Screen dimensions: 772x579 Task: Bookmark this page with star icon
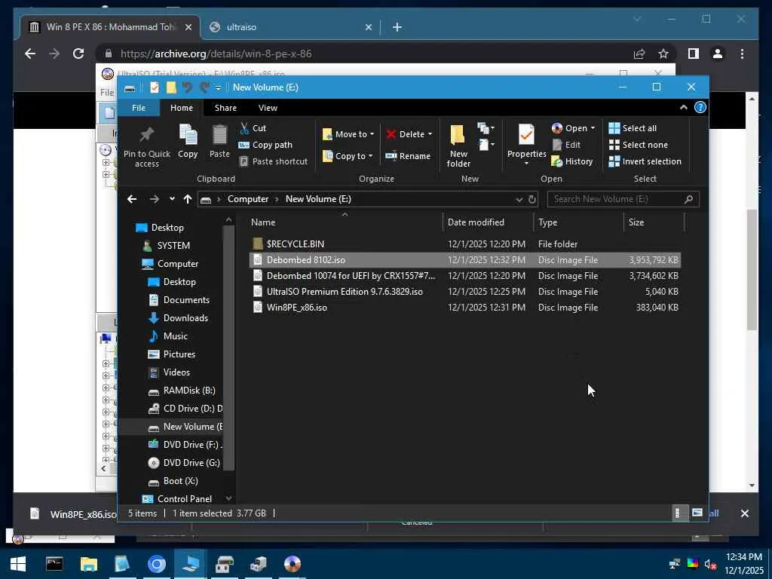663,54
